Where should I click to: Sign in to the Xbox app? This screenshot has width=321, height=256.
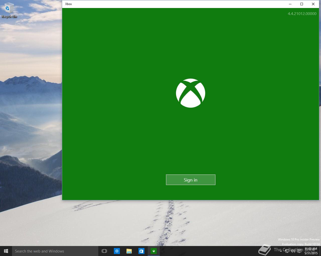[191, 180]
